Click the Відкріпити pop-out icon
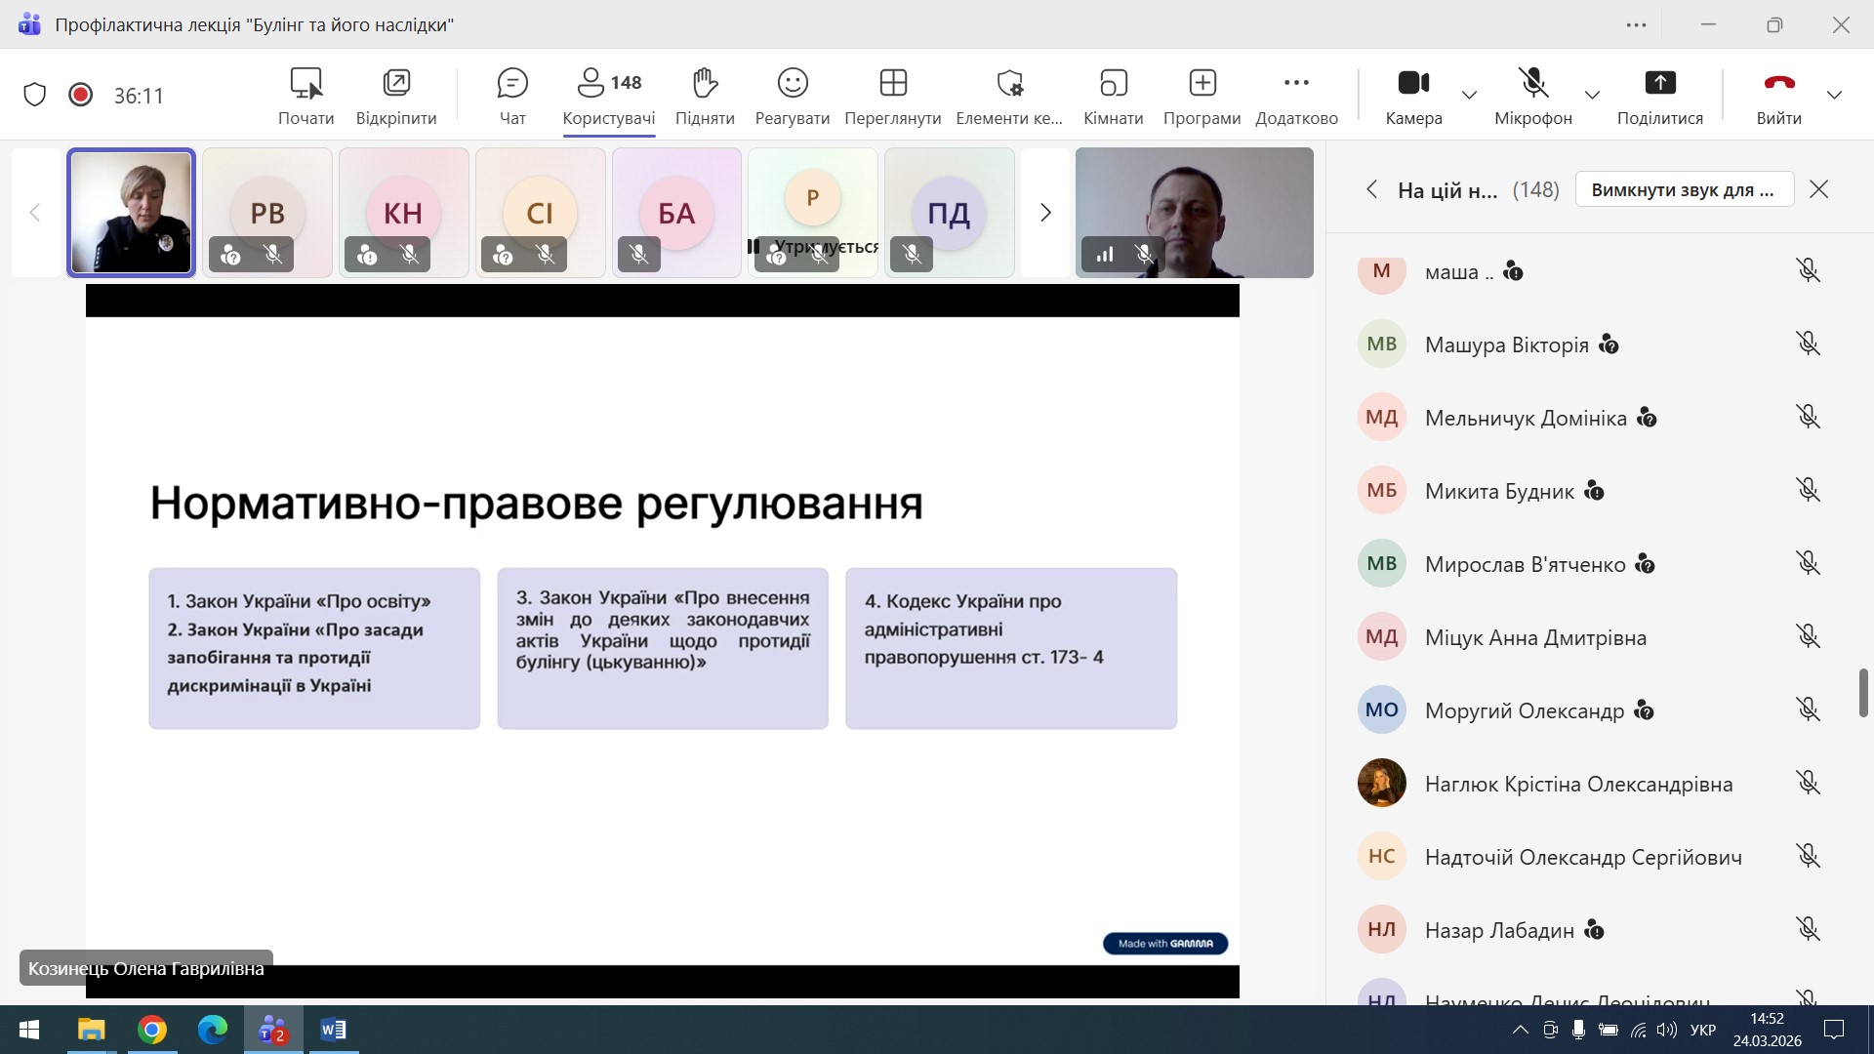Screen dimensions: 1874x1054 pos(396,84)
